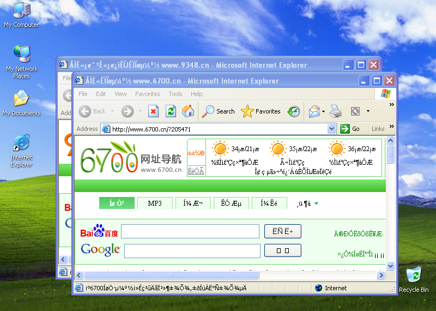This screenshot has width=436, height=311.
Task: Open the Edit menu
Action: [x=101, y=94]
